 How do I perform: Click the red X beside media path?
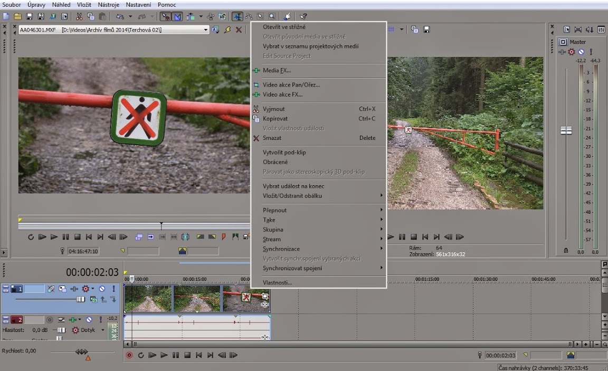(x=239, y=30)
